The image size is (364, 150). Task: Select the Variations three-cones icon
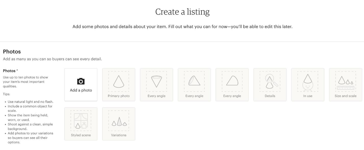[x=119, y=122]
